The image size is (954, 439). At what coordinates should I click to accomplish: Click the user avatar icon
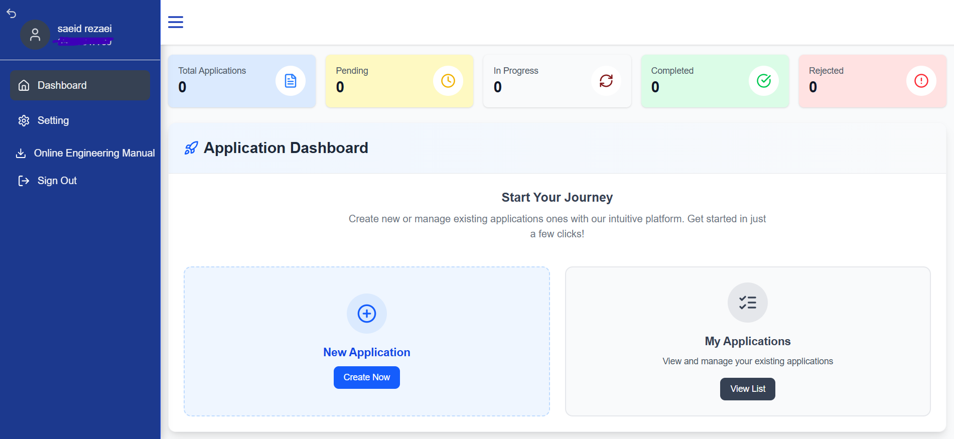click(35, 35)
